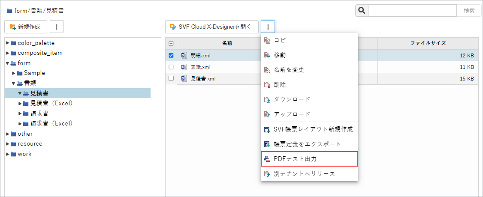Select the 見積書 folder in the tree
This screenshot has height=197, width=483.
pos(39,93)
